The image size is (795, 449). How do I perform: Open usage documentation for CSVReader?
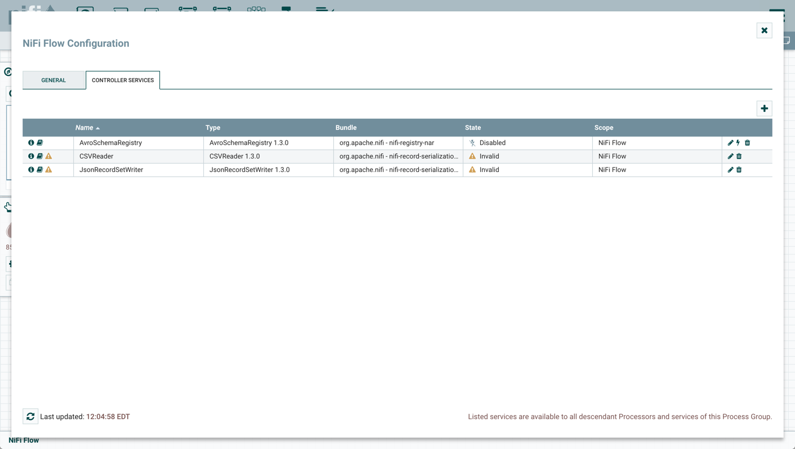[x=39, y=156]
